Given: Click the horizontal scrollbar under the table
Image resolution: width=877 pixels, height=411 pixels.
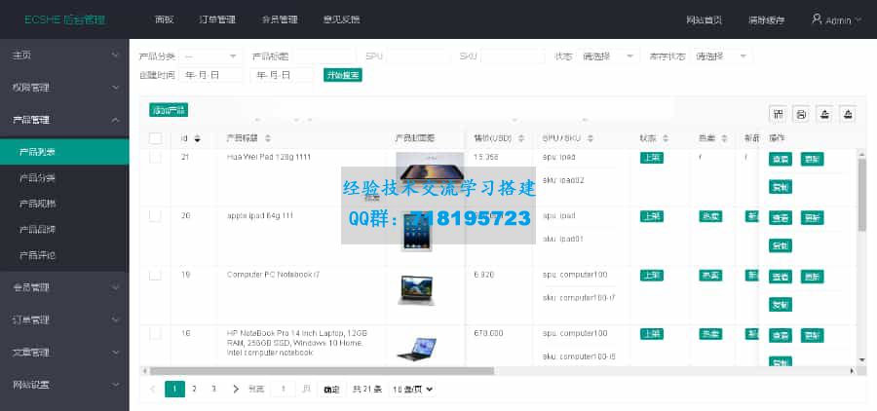Looking at the screenshot, I should [x=322, y=371].
